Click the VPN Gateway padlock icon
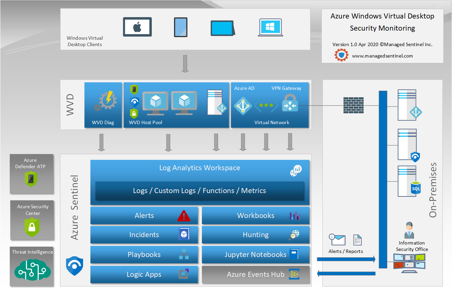 (290, 103)
